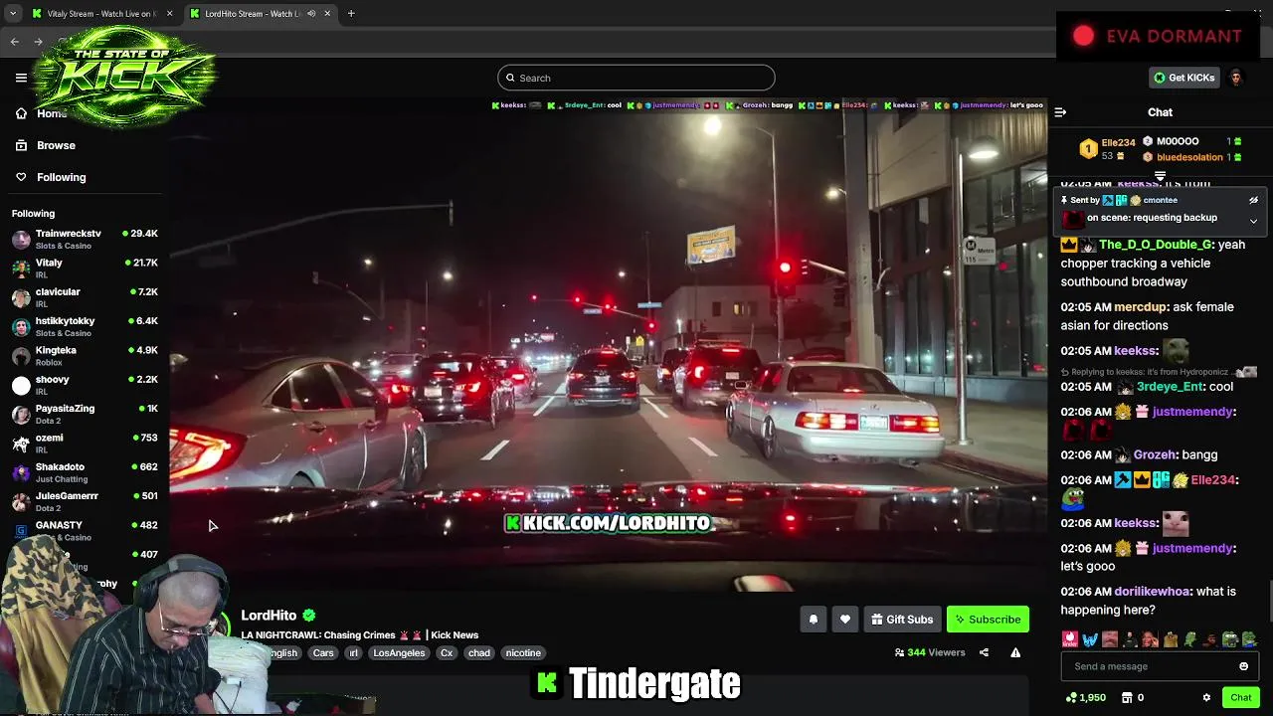Open LordHito channel name link
This screenshot has width=1273, height=716.
pyautogui.click(x=269, y=616)
